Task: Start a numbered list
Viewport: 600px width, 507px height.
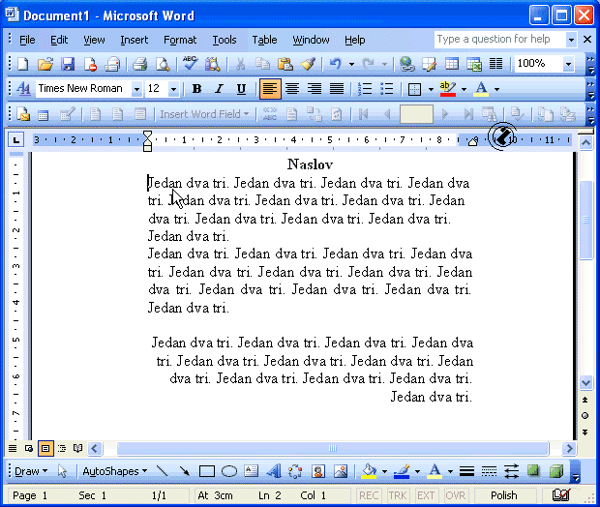Action: [365, 89]
